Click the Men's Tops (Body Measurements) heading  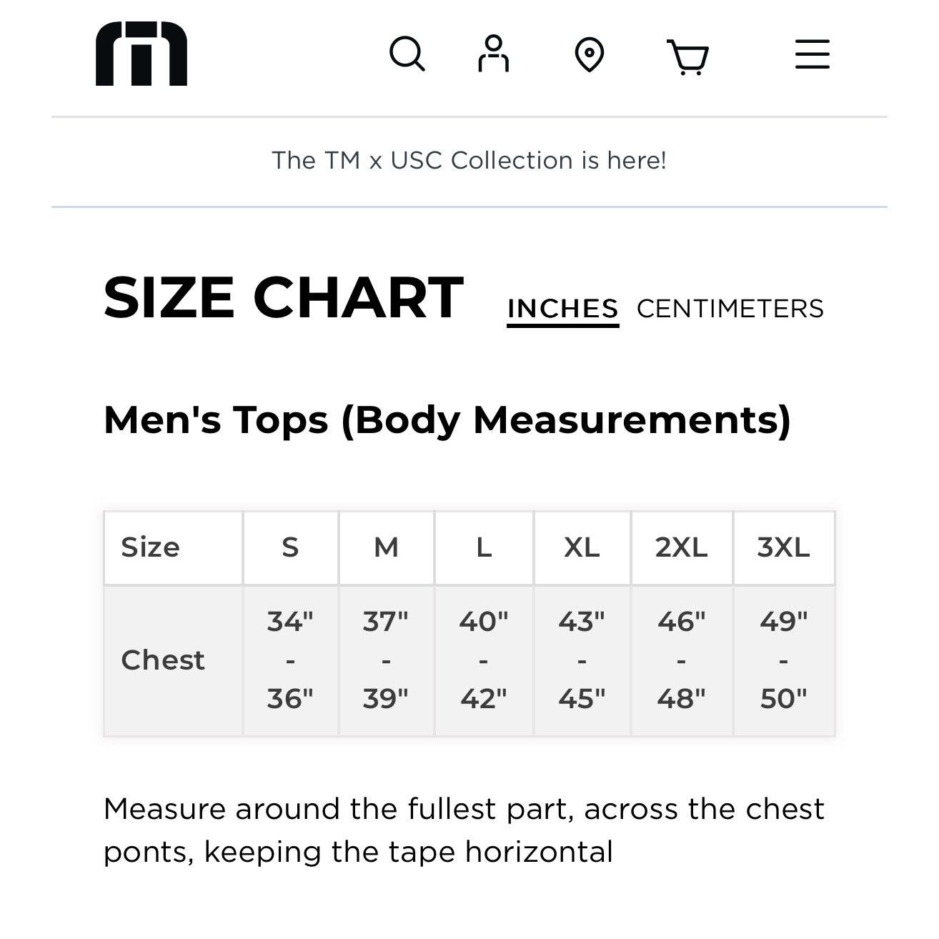pos(447,420)
